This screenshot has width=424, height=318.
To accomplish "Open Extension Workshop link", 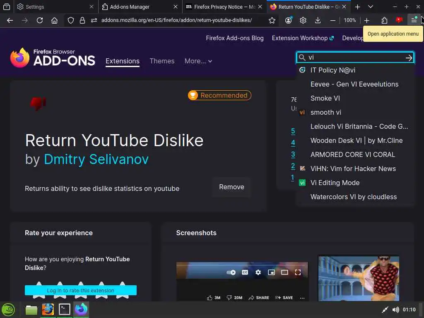I will 303,38.
